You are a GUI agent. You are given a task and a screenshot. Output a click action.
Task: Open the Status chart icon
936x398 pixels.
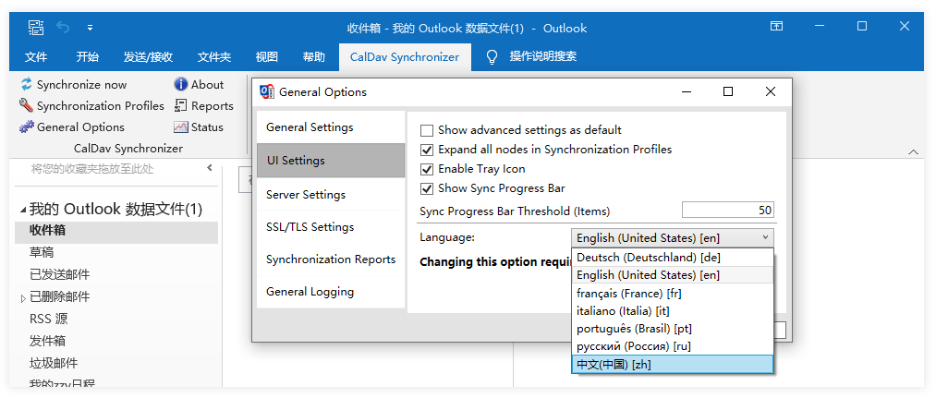(x=181, y=127)
